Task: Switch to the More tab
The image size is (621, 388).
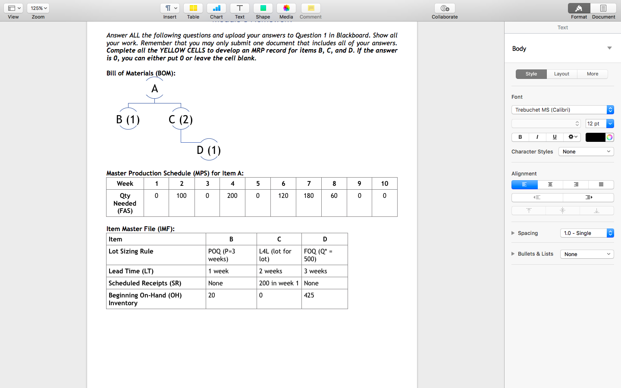Action: [593, 74]
